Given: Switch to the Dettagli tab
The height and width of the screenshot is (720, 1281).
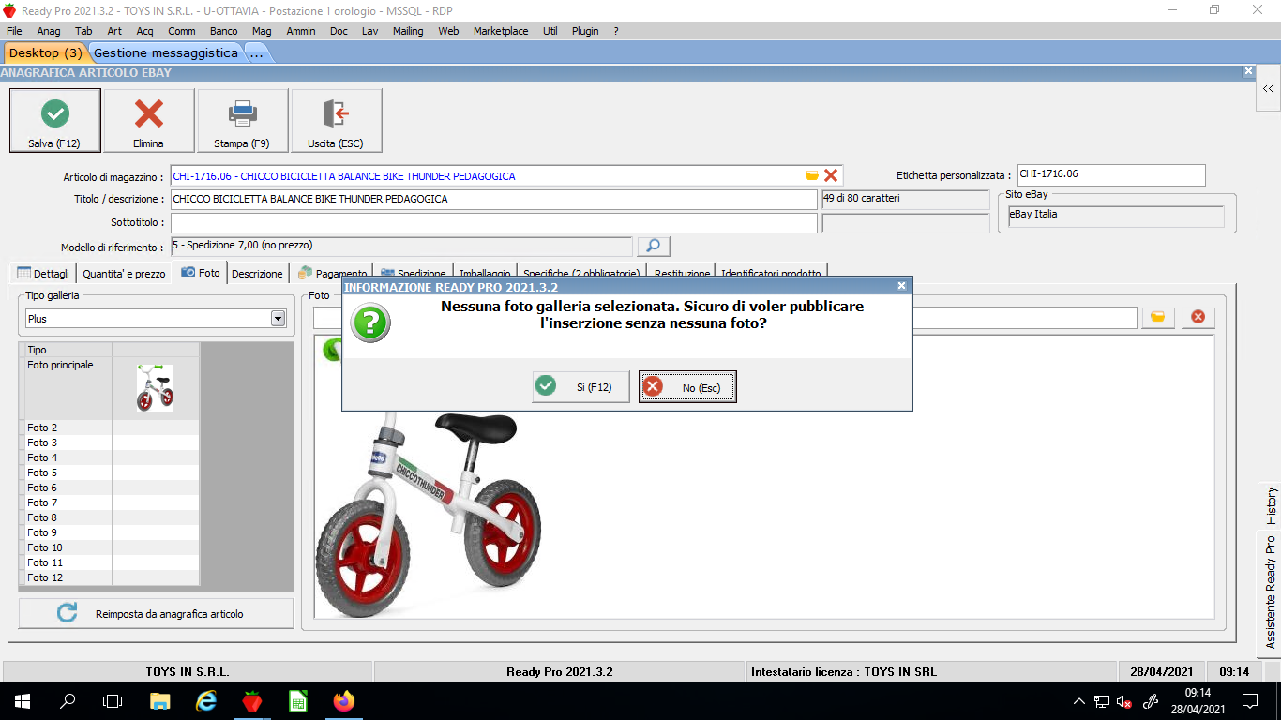Looking at the screenshot, I should point(43,273).
